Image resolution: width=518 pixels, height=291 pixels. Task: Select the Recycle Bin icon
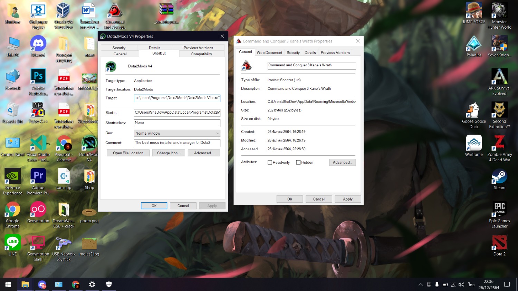[13, 113]
